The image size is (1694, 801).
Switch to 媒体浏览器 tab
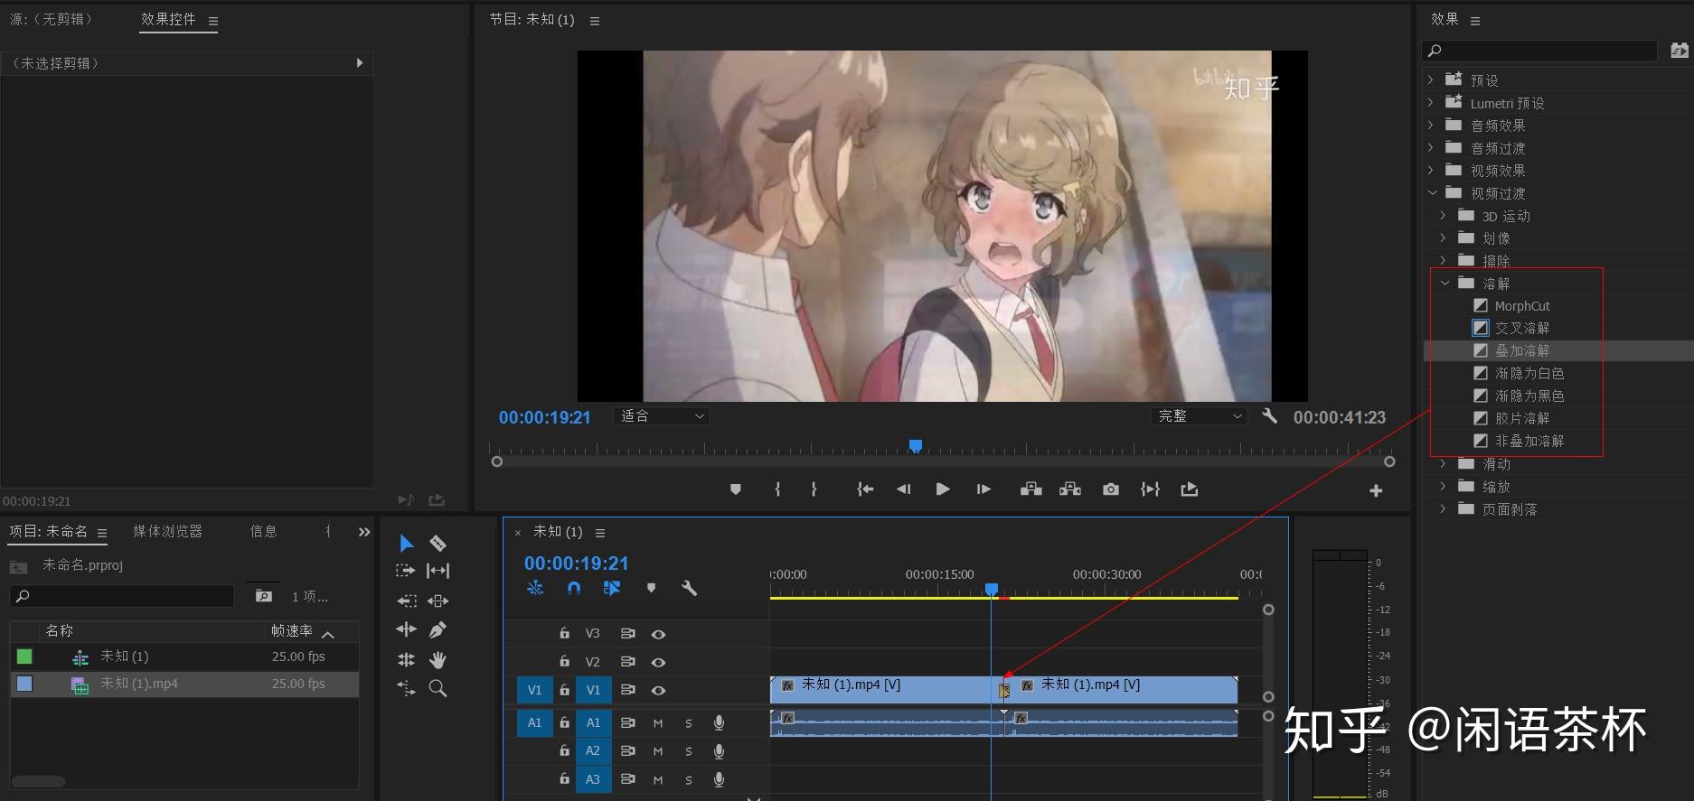click(168, 531)
